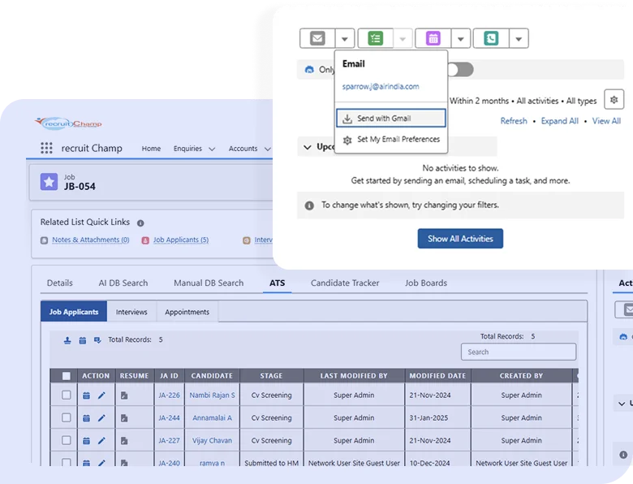
Task: Open the JA-244 applicant ID link
Action: point(169,417)
